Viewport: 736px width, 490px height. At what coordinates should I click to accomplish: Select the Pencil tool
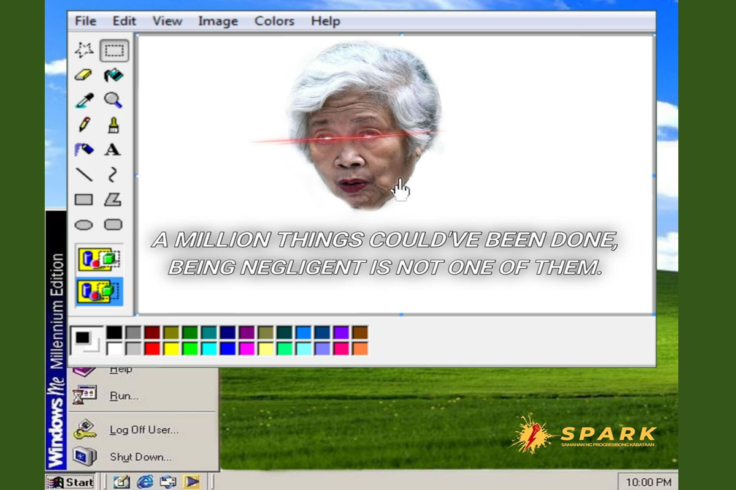[83, 125]
